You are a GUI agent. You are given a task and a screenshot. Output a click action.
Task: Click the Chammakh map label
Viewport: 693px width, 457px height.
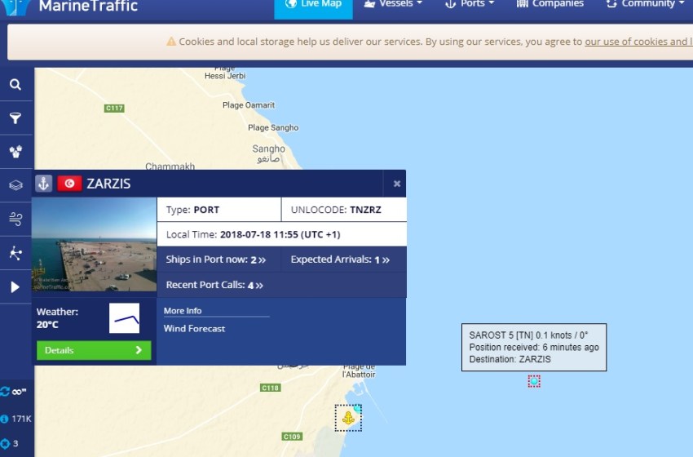[170, 166]
